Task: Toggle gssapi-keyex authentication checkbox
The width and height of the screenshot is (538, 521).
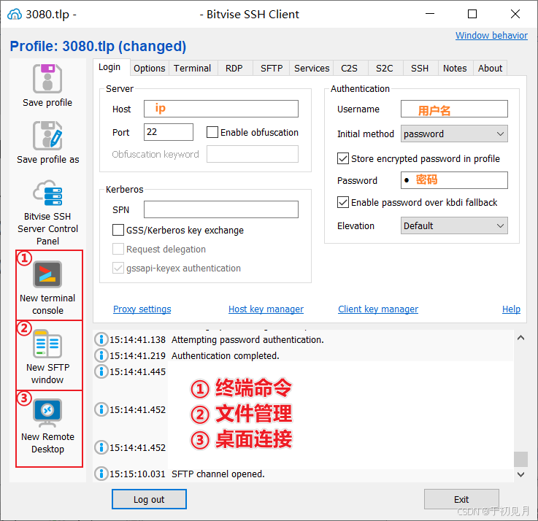Action: [118, 268]
